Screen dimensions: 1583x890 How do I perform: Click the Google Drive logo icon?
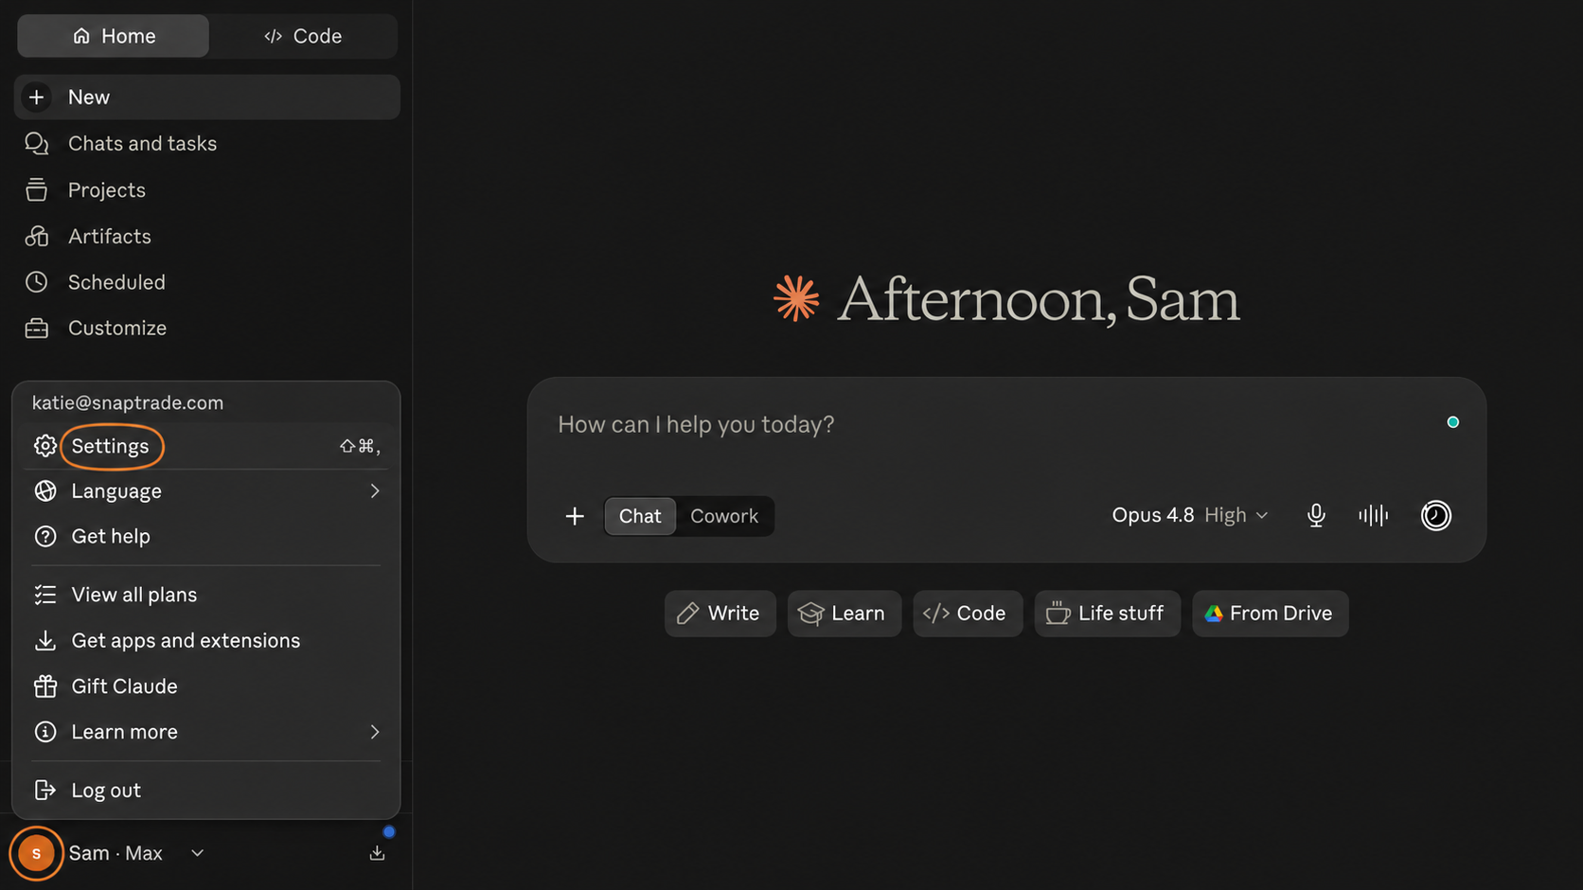pos(1213,614)
